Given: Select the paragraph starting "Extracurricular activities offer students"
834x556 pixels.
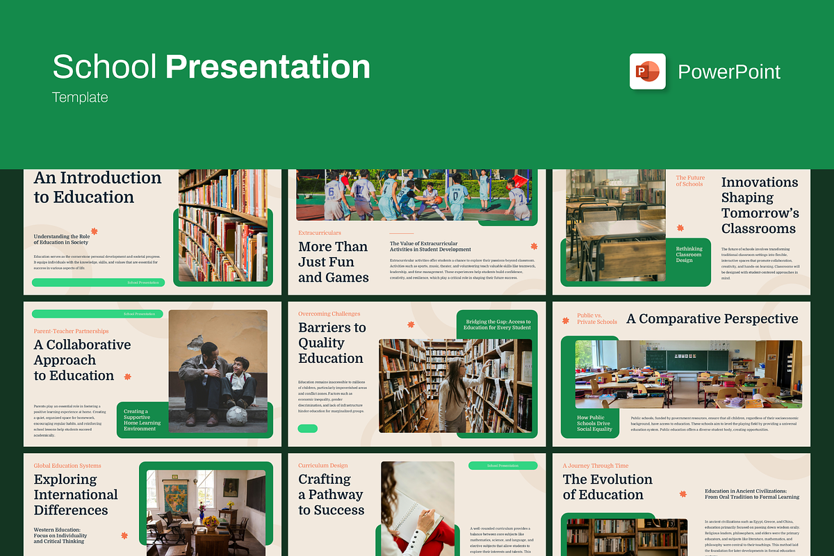Looking at the screenshot, I should 462,268.
